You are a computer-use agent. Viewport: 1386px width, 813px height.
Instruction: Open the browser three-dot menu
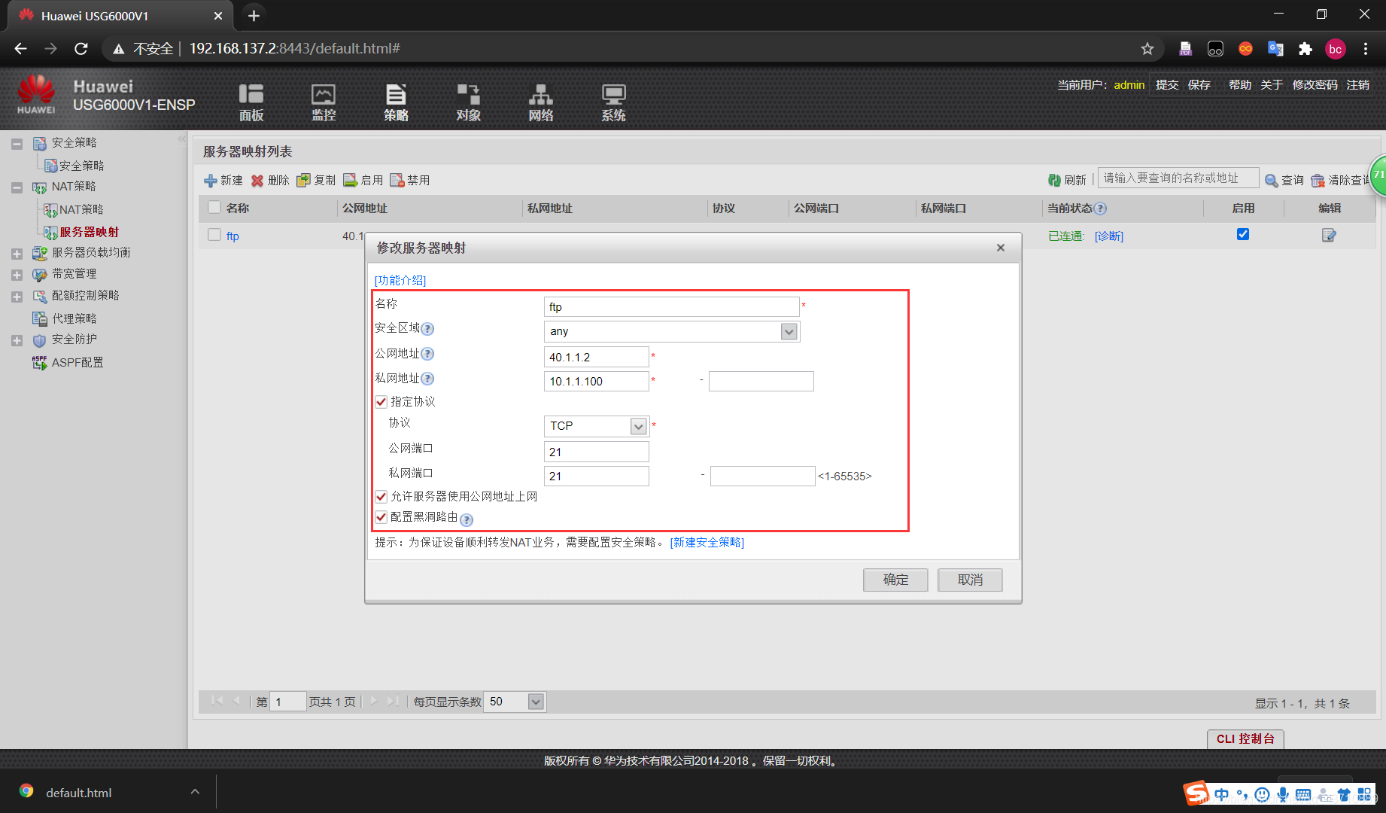(1366, 49)
